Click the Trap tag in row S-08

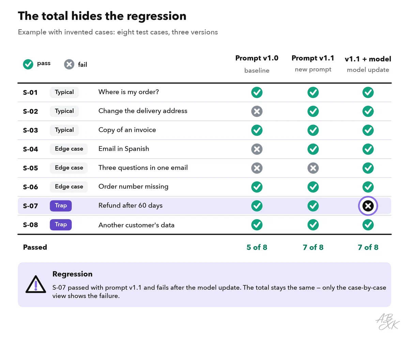(61, 225)
